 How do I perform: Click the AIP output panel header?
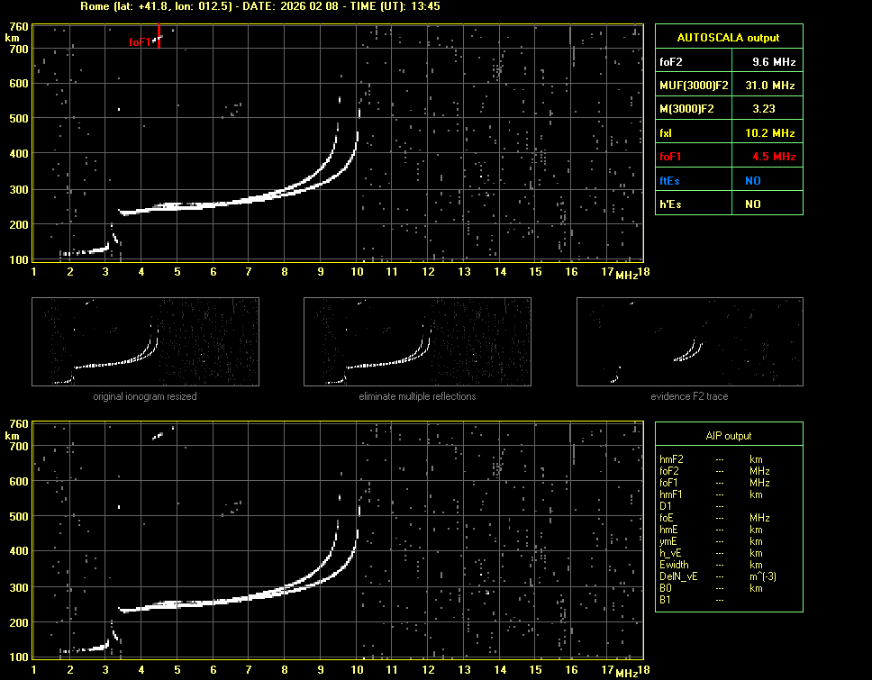[x=728, y=436]
